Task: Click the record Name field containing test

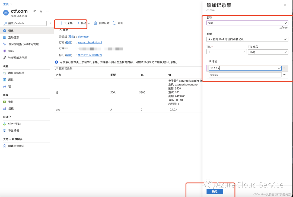Action: tap(247, 23)
